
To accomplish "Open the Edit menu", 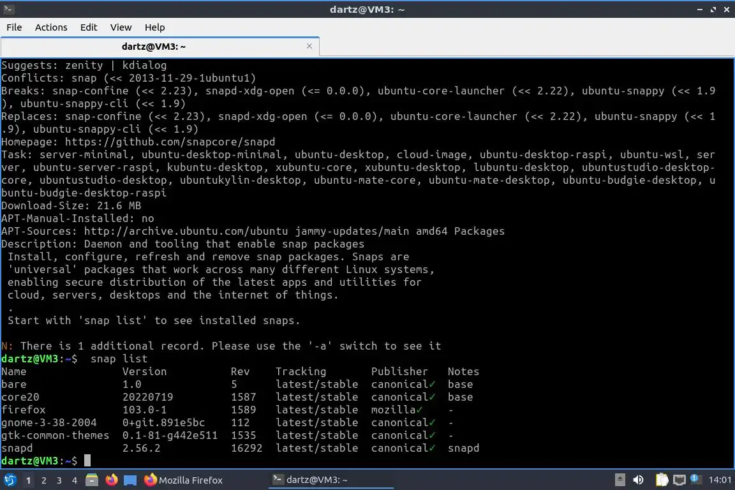I will [89, 27].
